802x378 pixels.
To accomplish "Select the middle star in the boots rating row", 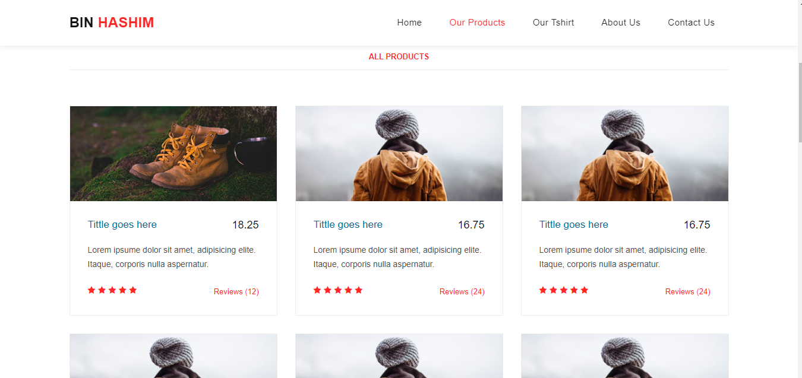I will [112, 290].
